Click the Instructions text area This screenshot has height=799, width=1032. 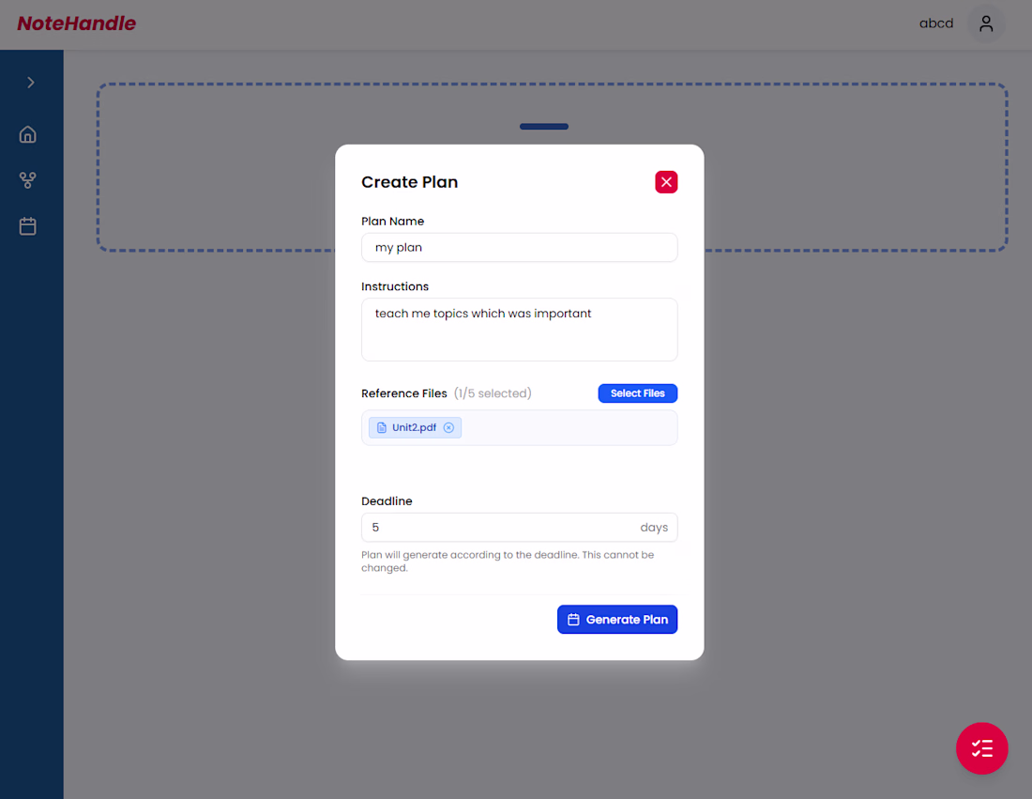pos(520,330)
